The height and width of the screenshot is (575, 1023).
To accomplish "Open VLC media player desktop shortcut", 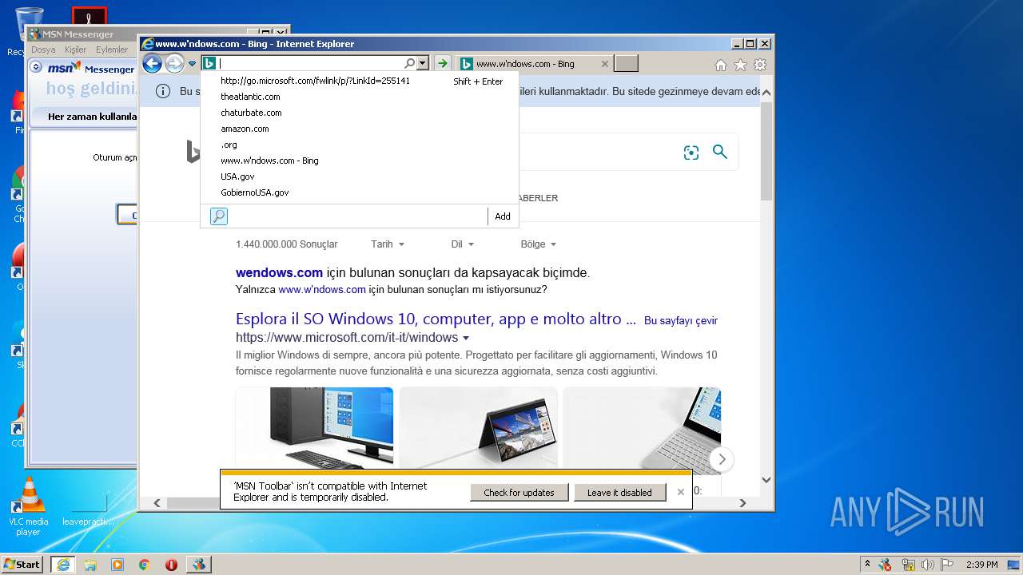I will [x=29, y=506].
